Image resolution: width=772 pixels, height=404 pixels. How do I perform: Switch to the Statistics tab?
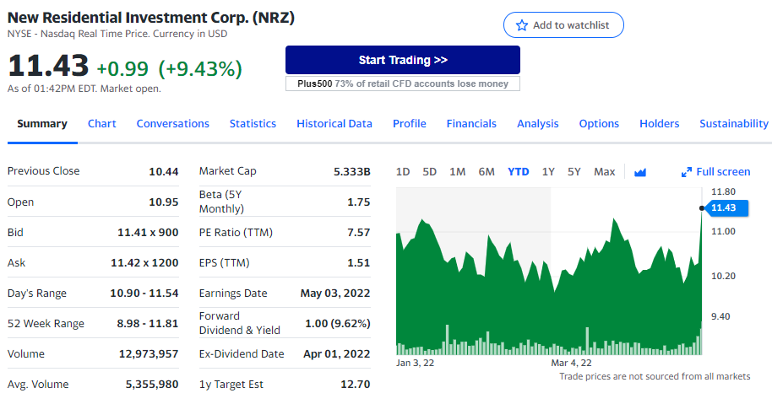(x=253, y=123)
